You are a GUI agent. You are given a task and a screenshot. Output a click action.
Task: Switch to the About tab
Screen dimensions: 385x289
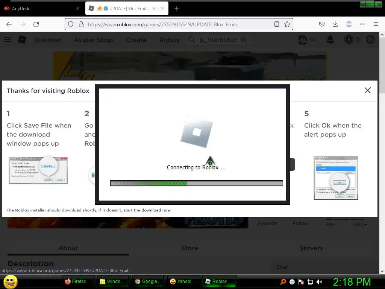coord(68,248)
